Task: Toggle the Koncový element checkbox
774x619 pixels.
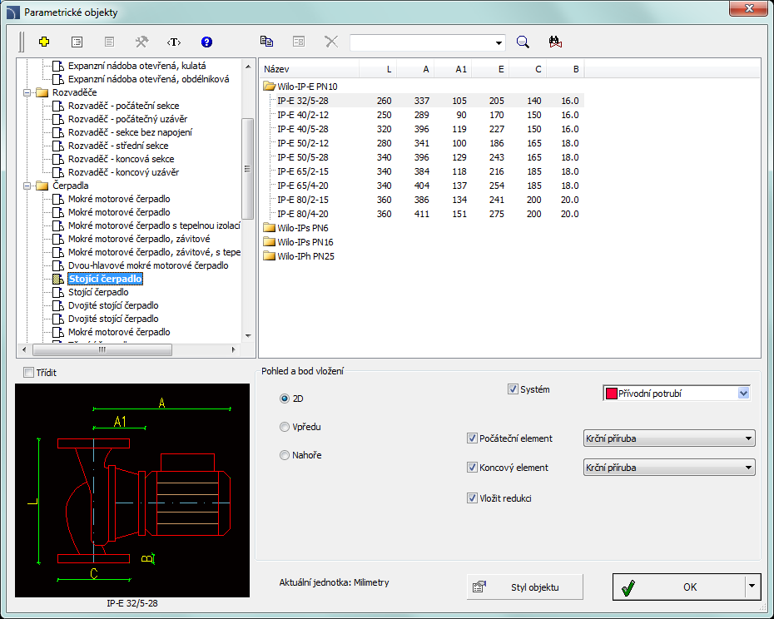Action: (x=472, y=468)
